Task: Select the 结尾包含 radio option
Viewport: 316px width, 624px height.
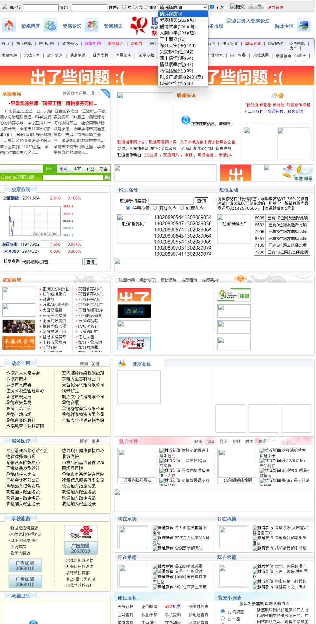Action: (182, 208)
